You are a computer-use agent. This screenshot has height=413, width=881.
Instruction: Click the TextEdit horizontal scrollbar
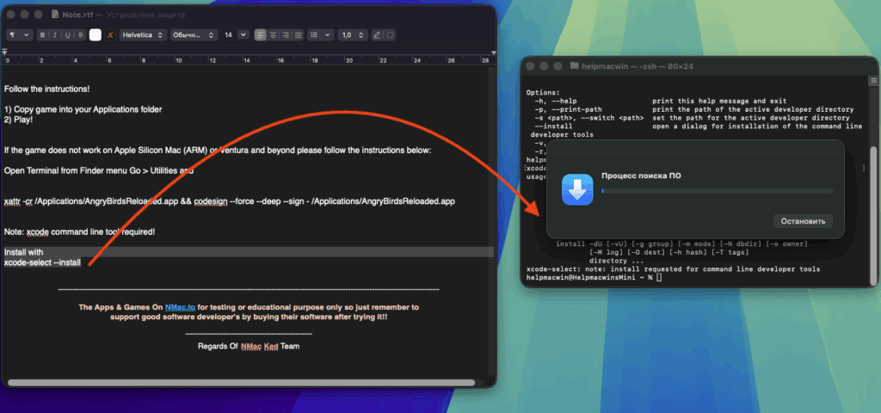click(x=242, y=383)
